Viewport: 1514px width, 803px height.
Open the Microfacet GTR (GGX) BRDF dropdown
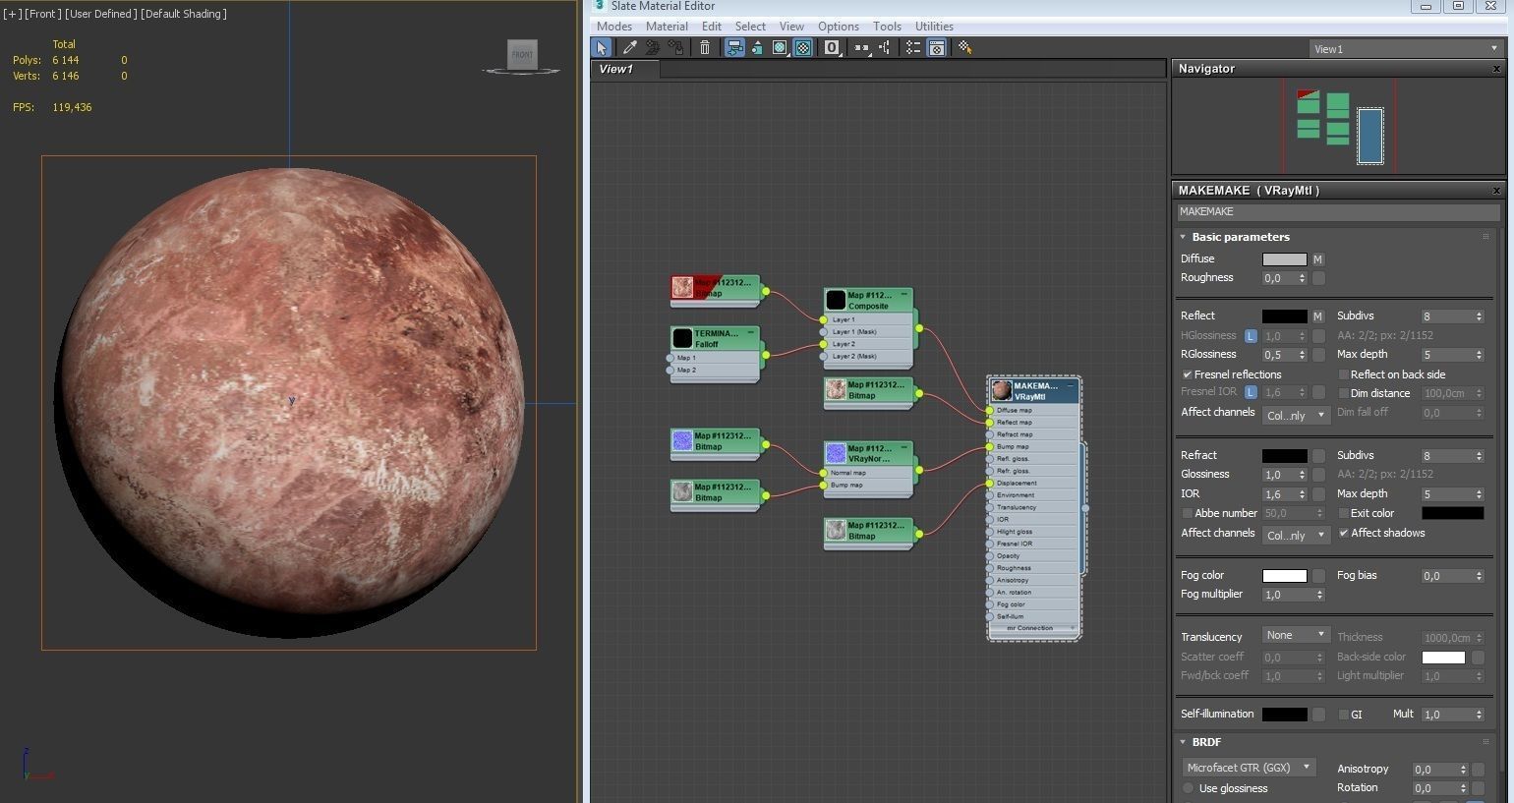click(x=1249, y=768)
